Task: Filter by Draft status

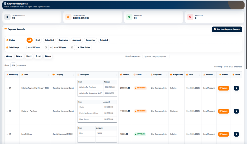Action: pos(38,40)
